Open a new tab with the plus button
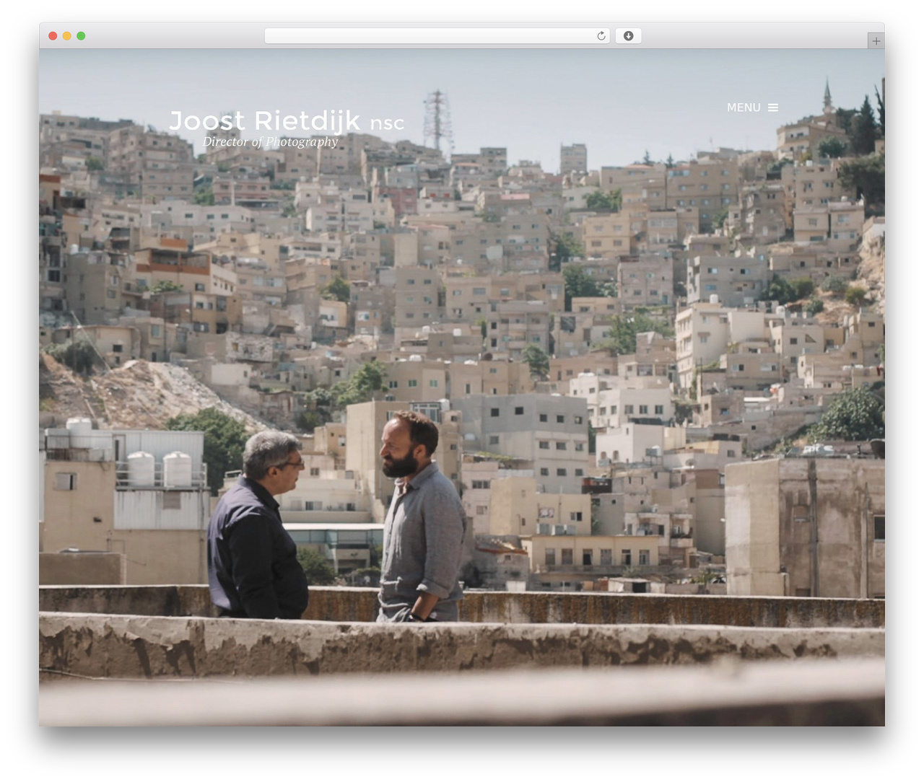Image resolution: width=924 pixels, height=782 pixels. 876,41
